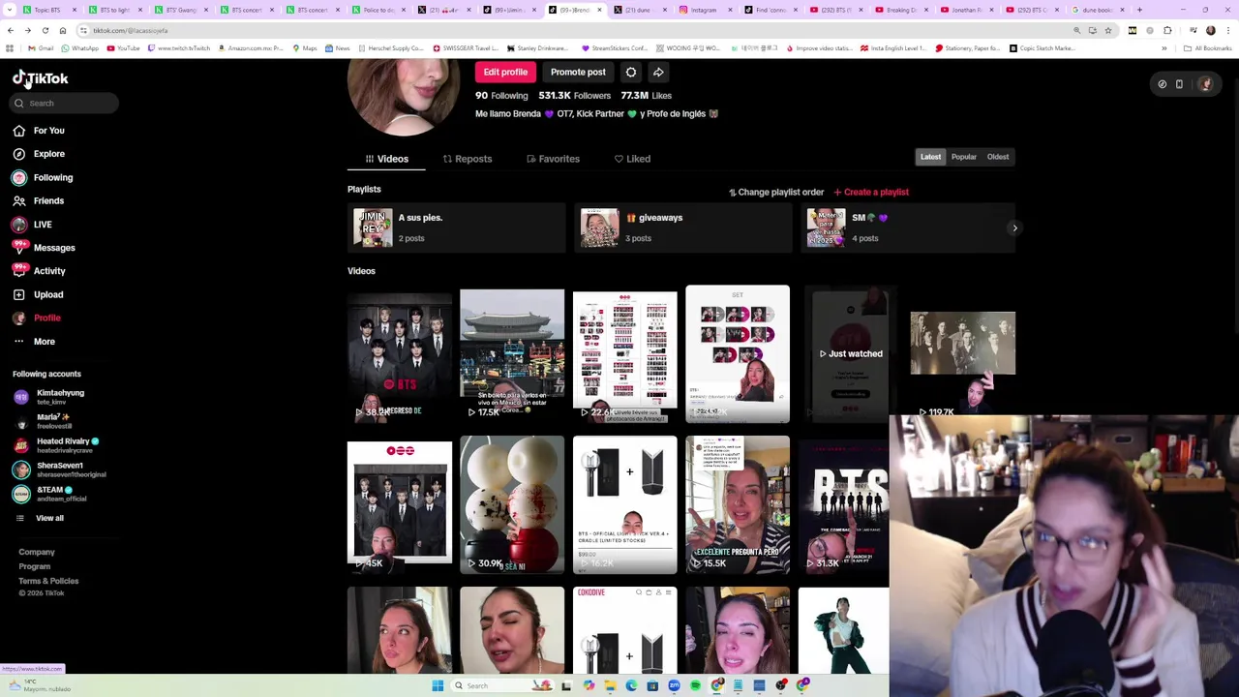The width and height of the screenshot is (1239, 697).
Task: Click Create a playlist
Action: click(x=871, y=193)
